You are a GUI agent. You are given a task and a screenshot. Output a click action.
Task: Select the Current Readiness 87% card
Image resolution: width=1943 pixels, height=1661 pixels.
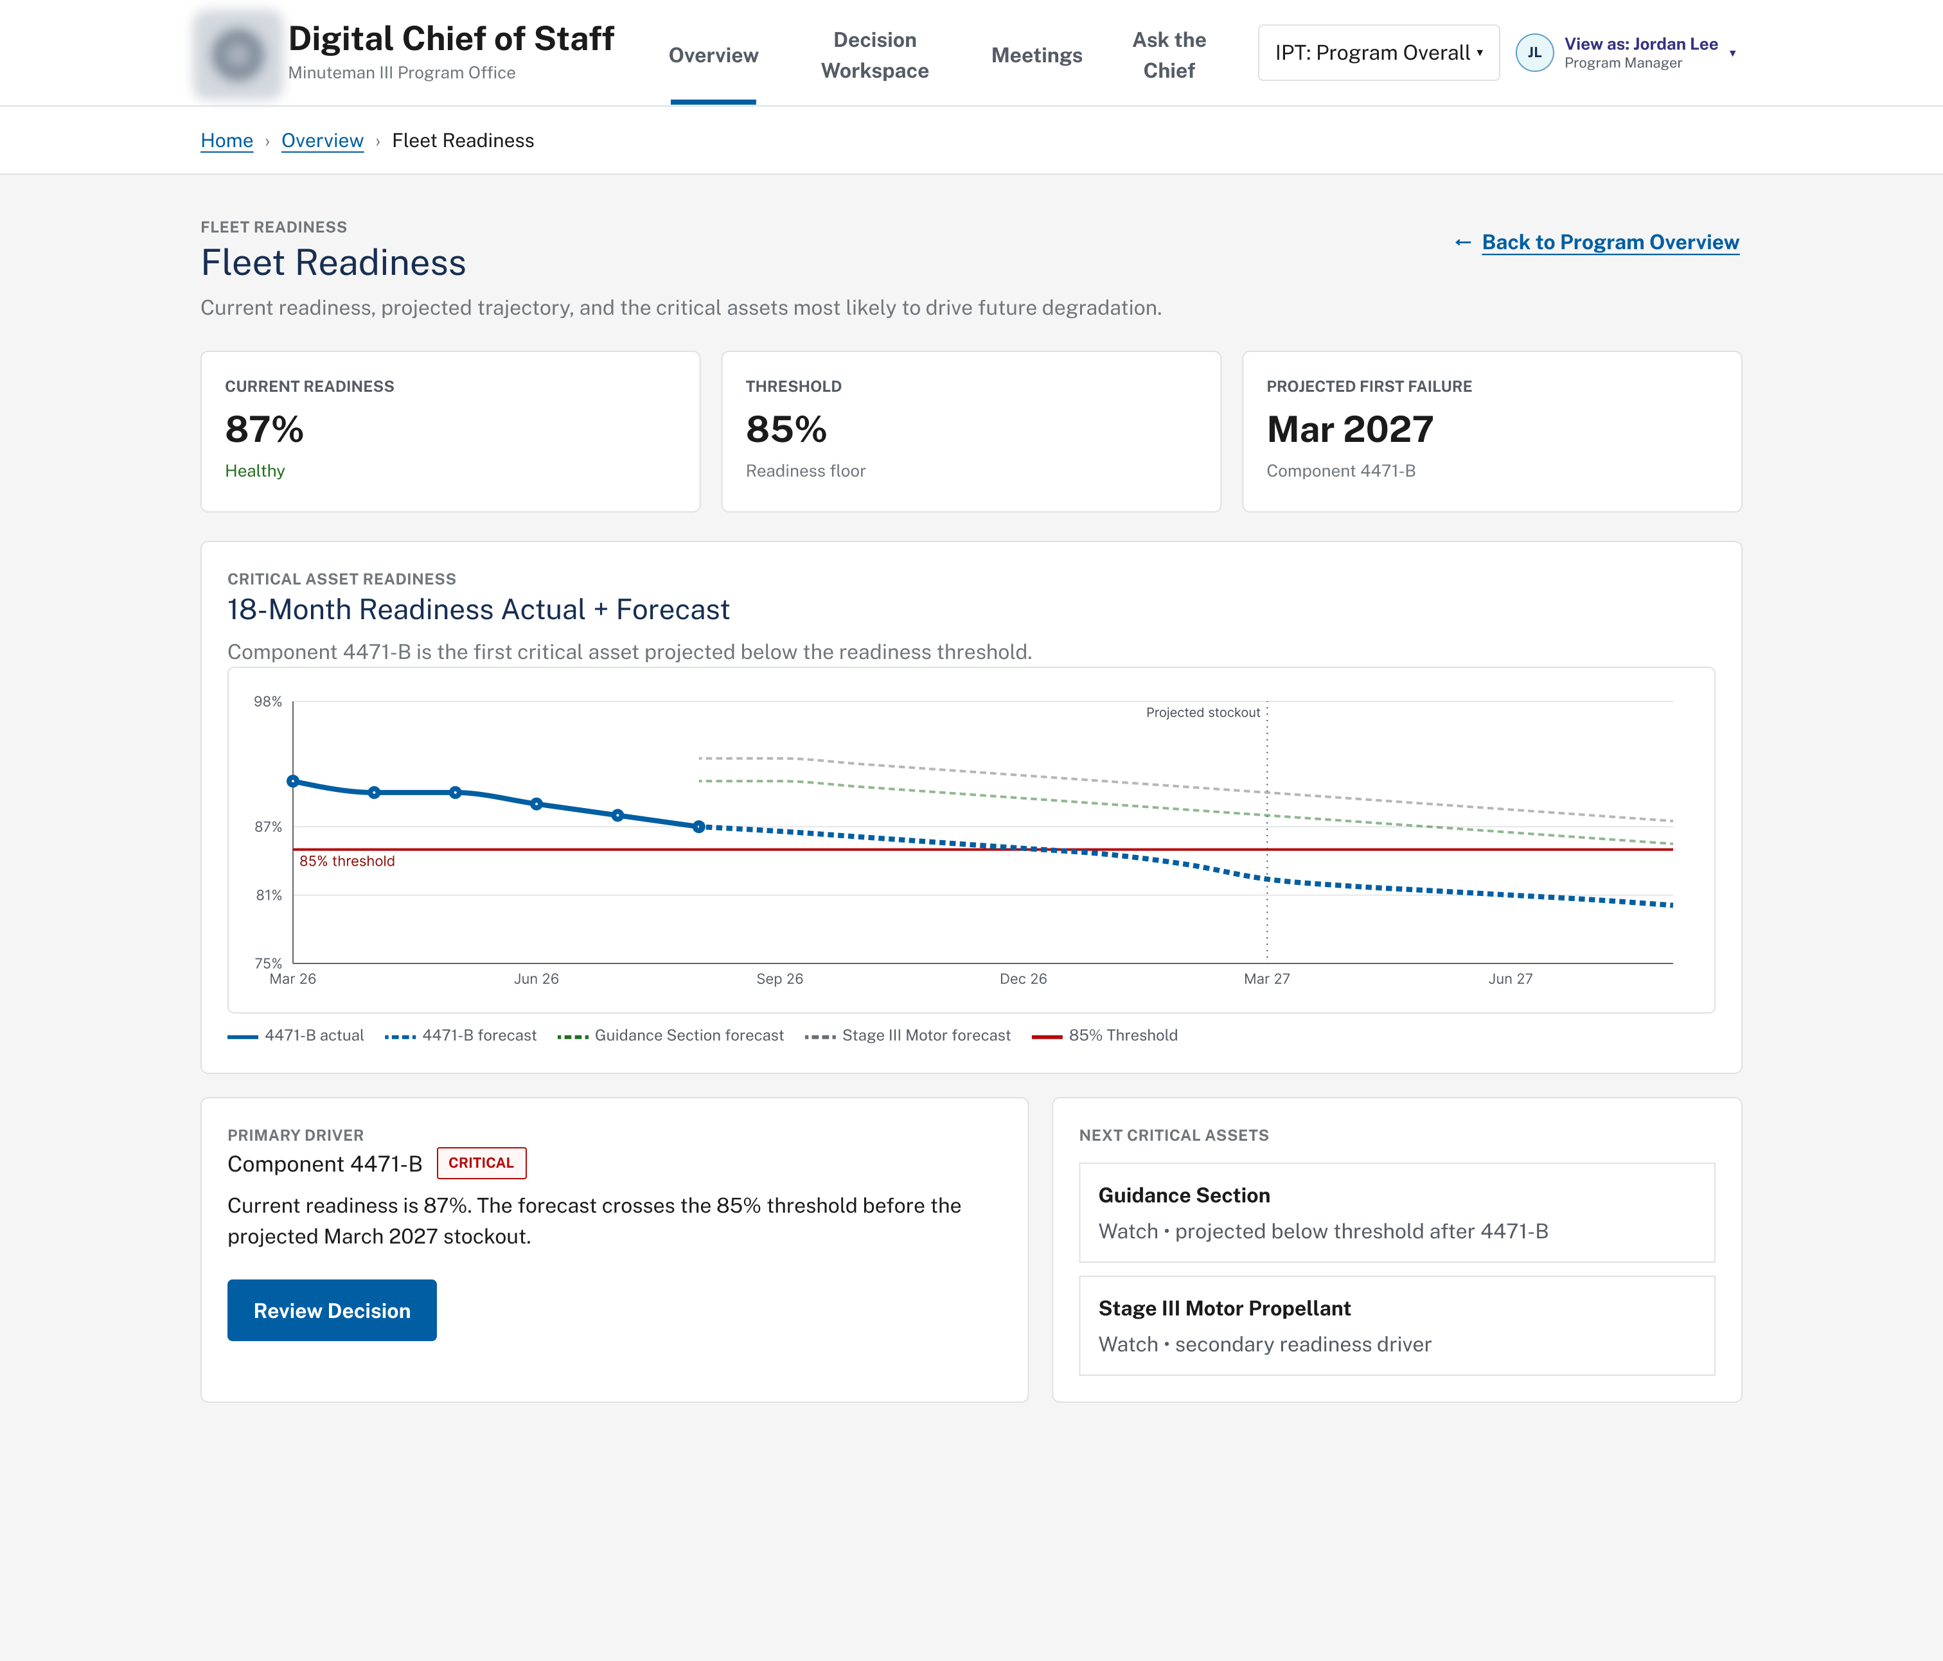pos(450,432)
